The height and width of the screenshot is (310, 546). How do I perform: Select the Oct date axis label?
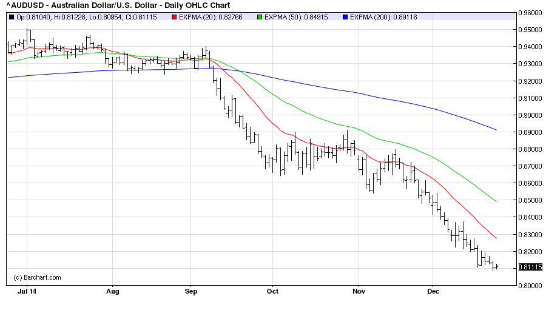click(273, 291)
